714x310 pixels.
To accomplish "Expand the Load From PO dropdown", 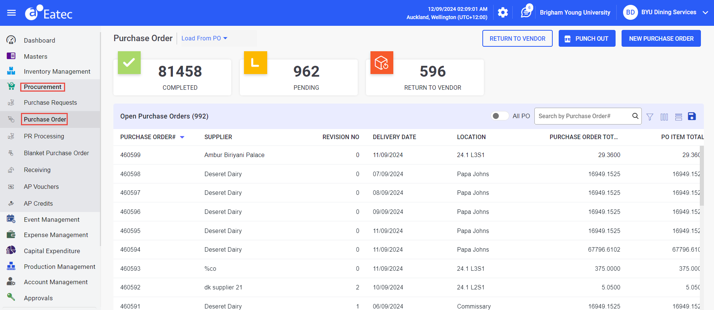I will coord(204,38).
